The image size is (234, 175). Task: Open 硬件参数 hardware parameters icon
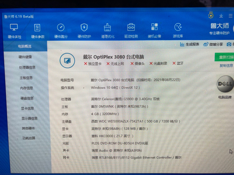click(37, 28)
